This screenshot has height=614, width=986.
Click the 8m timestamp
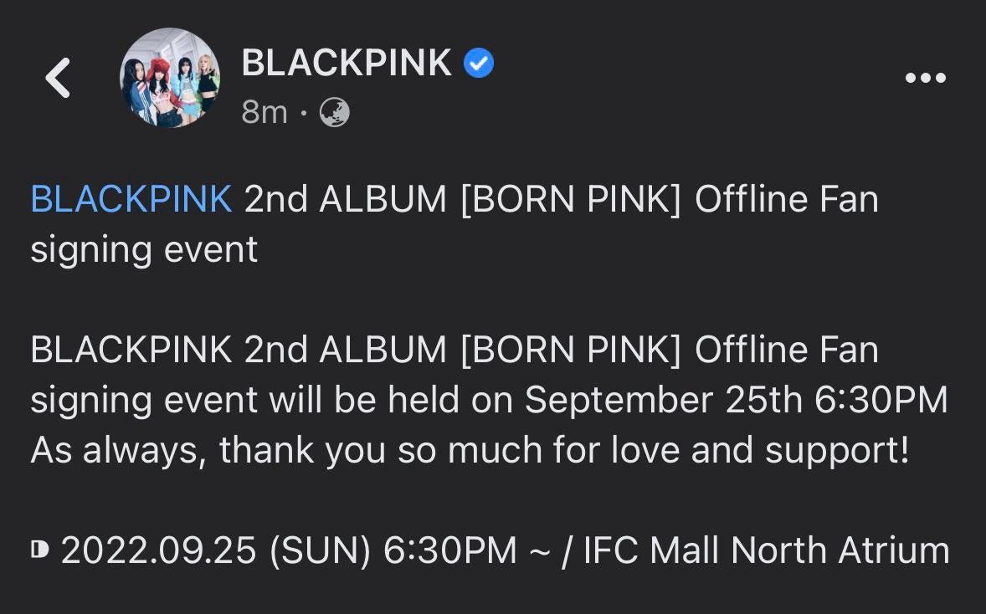pyautogui.click(x=264, y=111)
